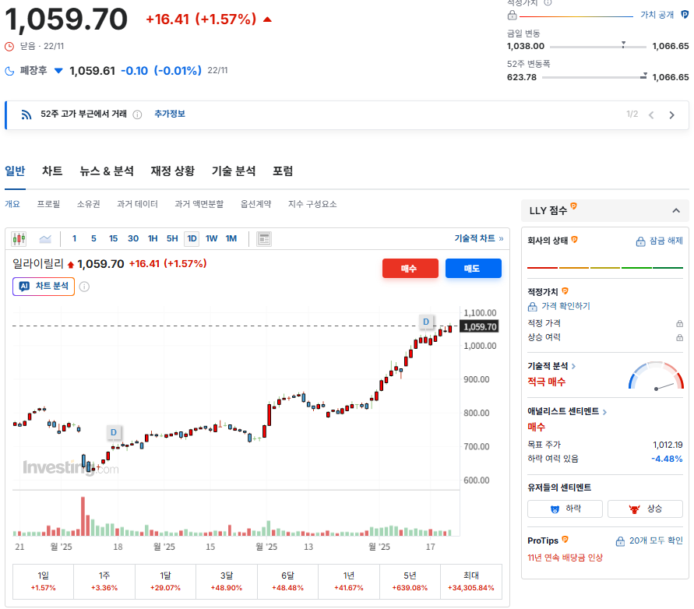Open the 포럼 tab
The height and width of the screenshot is (609, 694).
[x=283, y=171]
